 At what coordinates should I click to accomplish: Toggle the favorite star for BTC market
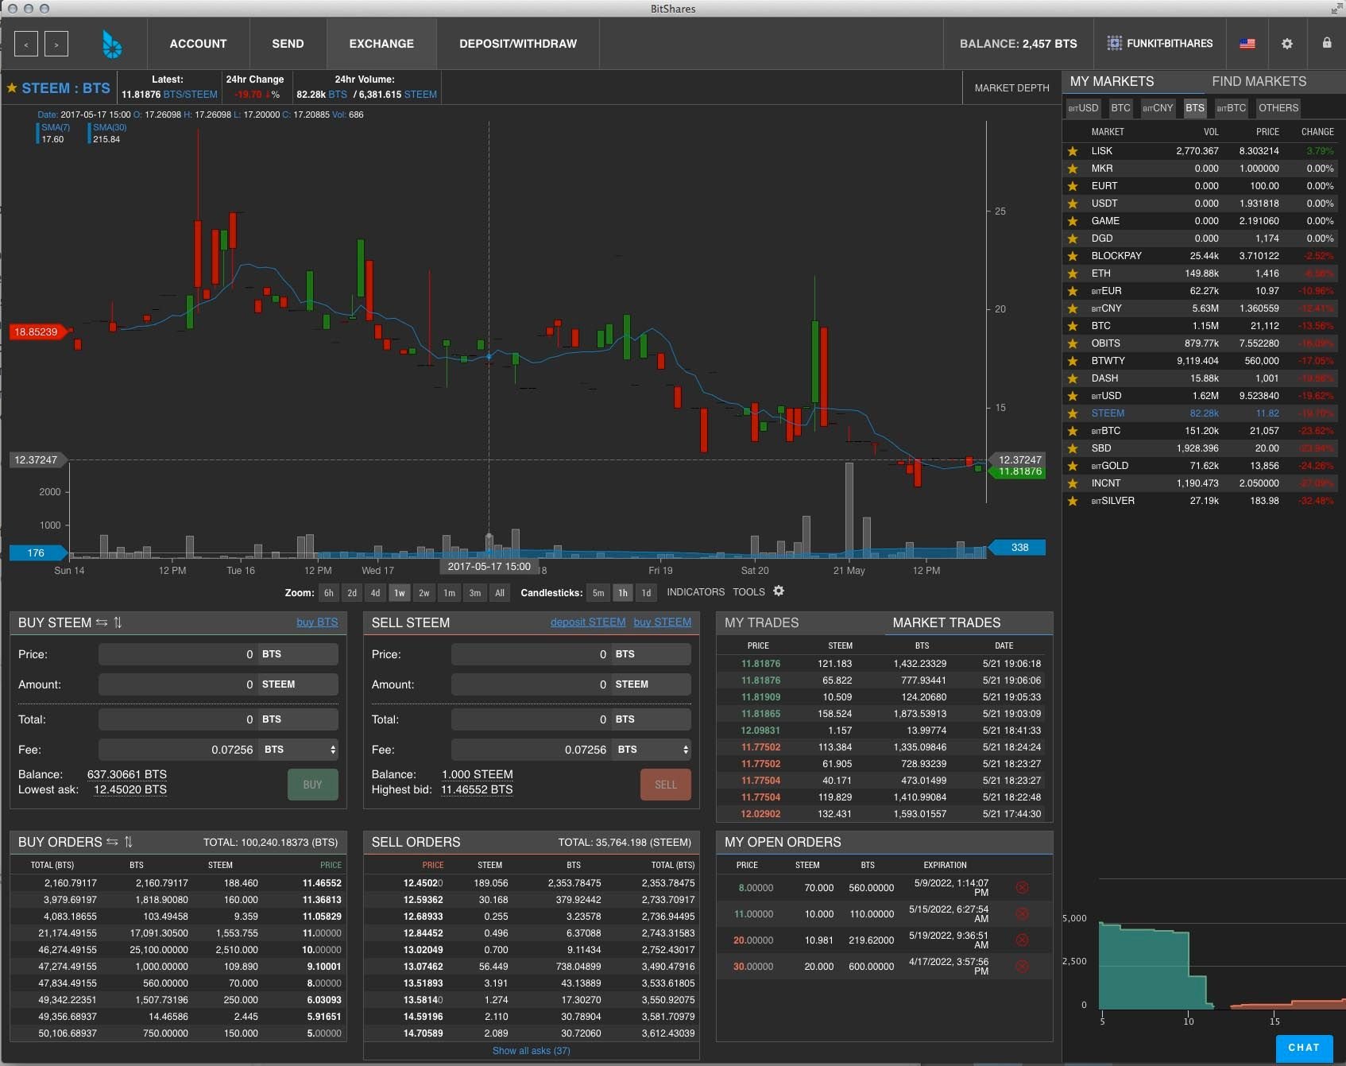coord(1073,326)
